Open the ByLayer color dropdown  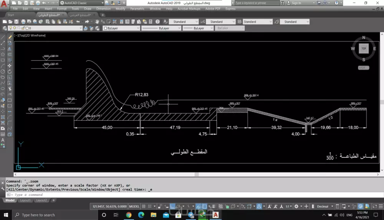tap(121, 28)
